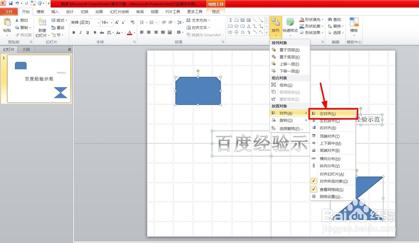This screenshot has height=243, width=419.
Task: Select slide 1 thumbnail
Action: 39,79
